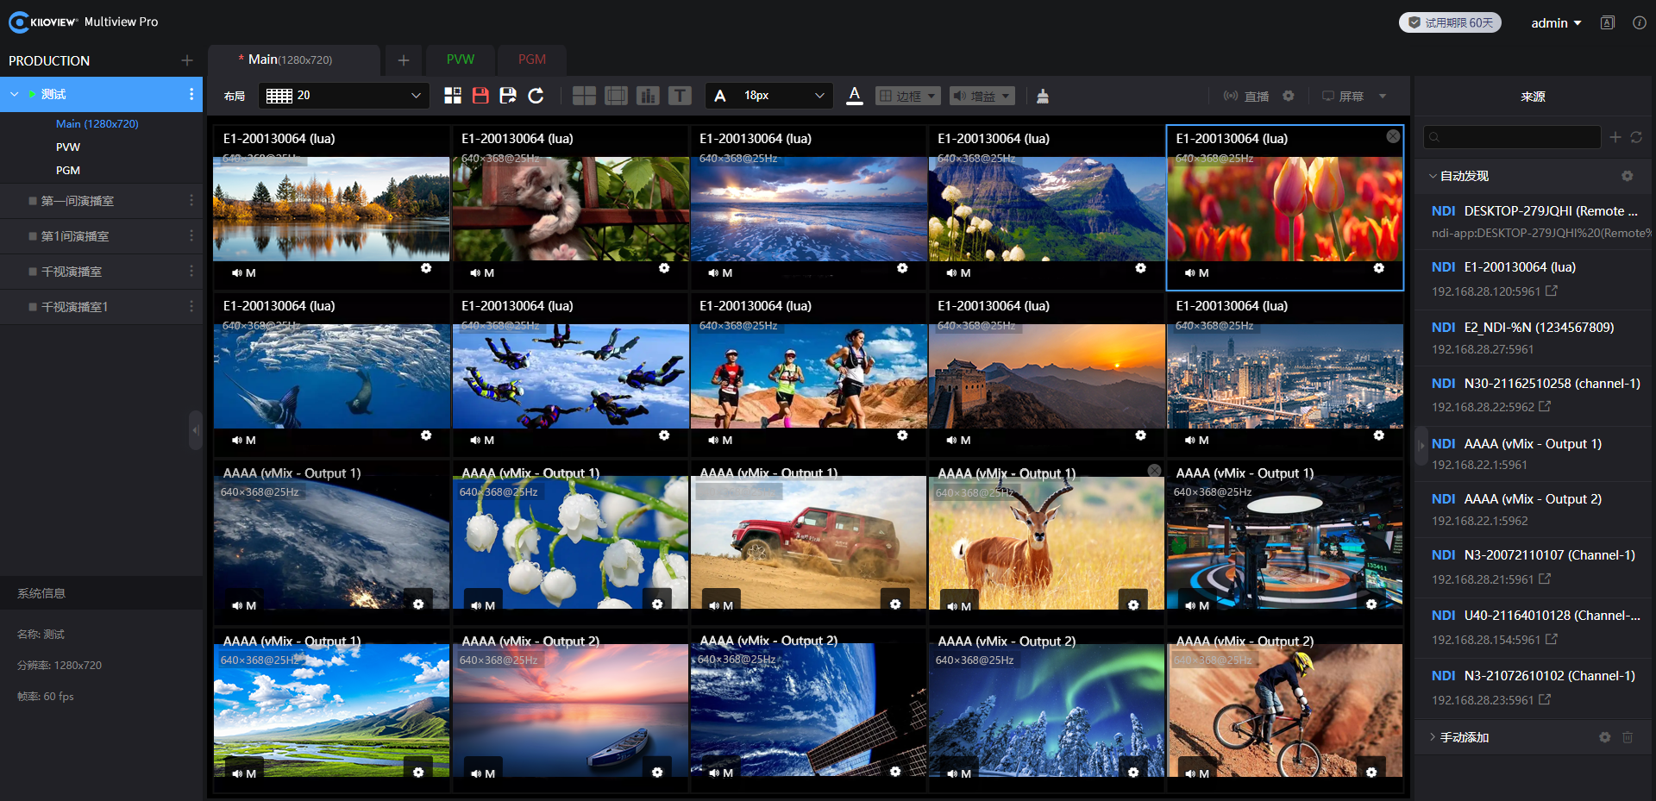Open options for 第1间演播室

pyautogui.click(x=191, y=236)
